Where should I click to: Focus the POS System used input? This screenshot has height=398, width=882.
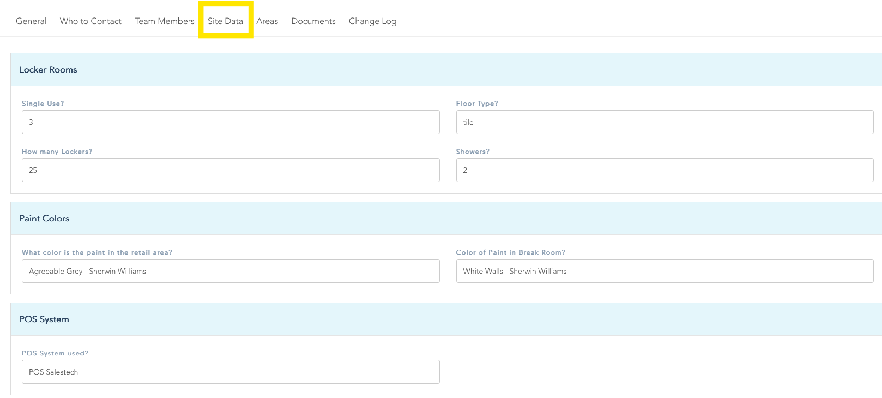point(231,372)
